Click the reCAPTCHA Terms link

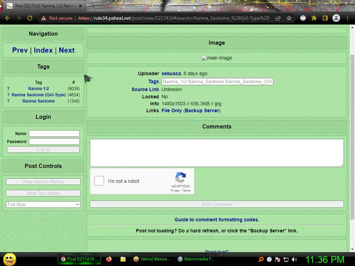pyautogui.click(x=186, y=191)
